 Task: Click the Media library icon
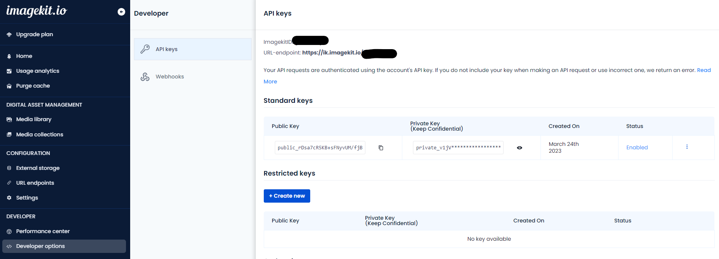[9, 120]
